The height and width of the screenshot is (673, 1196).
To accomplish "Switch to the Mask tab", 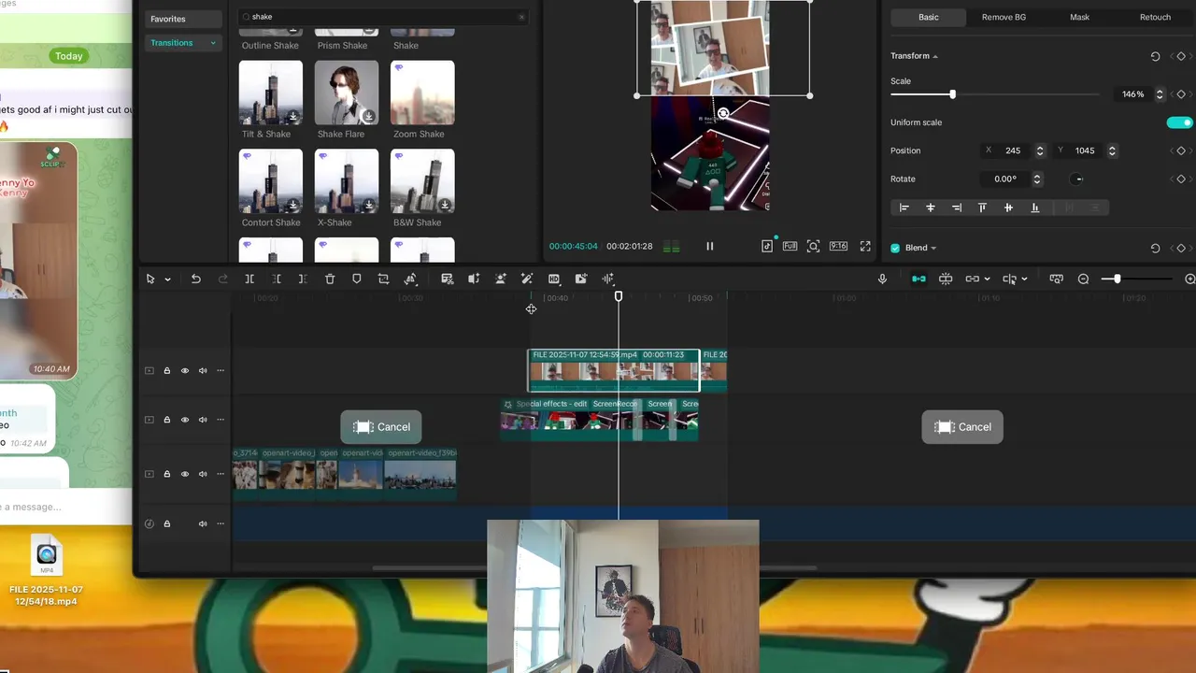I will point(1079,17).
